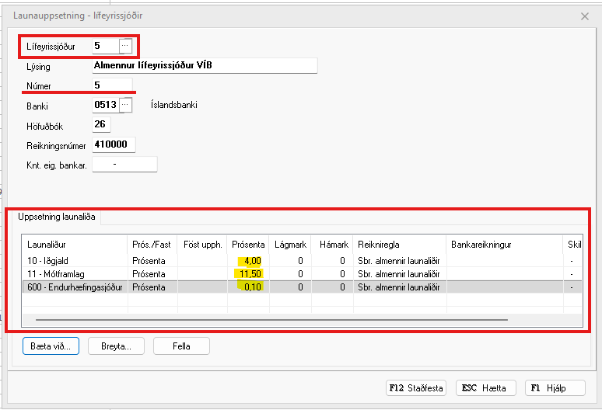Viewport: 602px width, 410px height.
Task: Select the 10 - Iðgjald row
Action: pyautogui.click(x=74, y=262)
